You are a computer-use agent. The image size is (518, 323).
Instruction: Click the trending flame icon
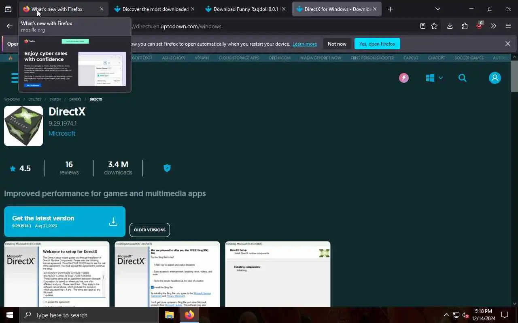click(x=11, y=58)
